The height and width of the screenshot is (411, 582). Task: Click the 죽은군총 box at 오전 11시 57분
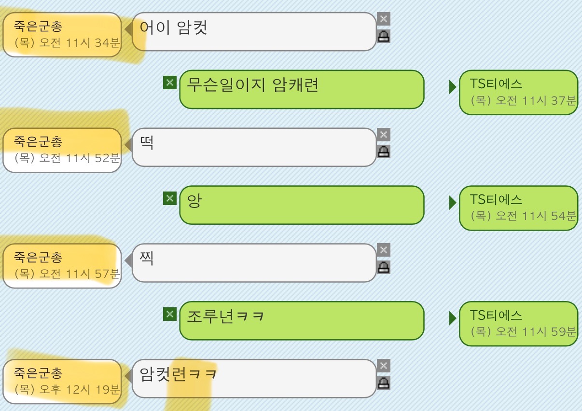tap(62, 266)
